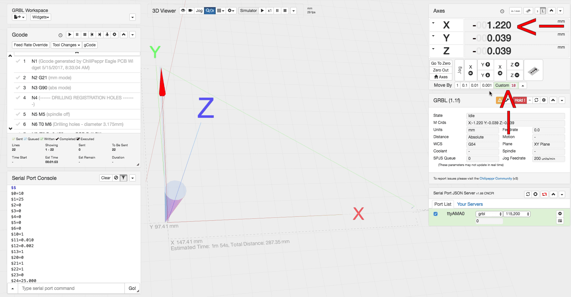Open GRBL widget gear settings
571x297 pixels.
pos(544,100)
